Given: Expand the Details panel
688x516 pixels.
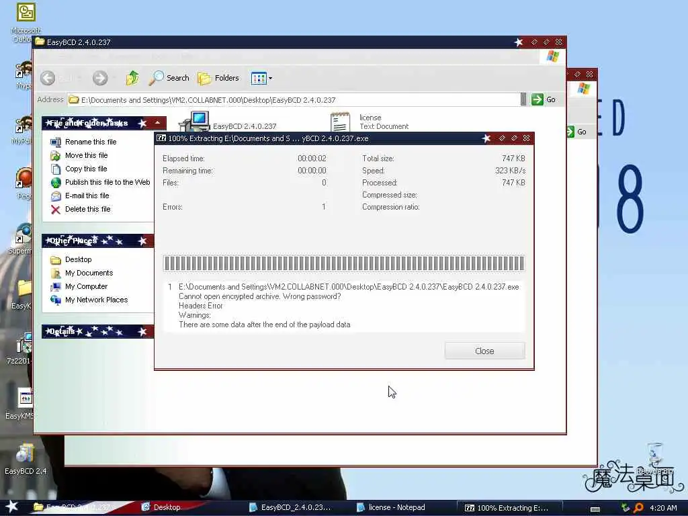Looking at the screenshot, I should click(x=142, y=332).
